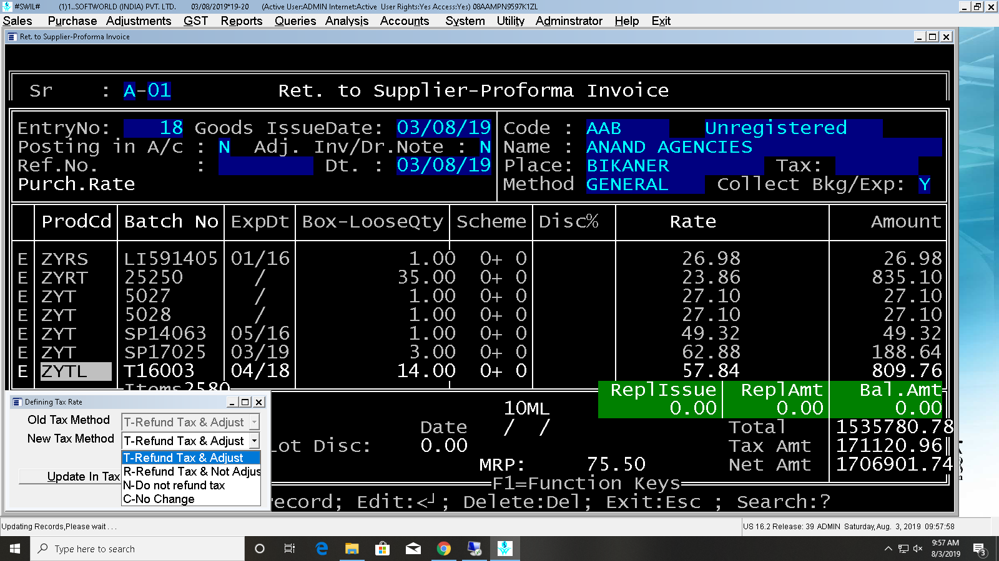The image size is (999, 561).
Task: Close the Ret. to Supplier-Proforma Invoice window
Action: [947, 37]
